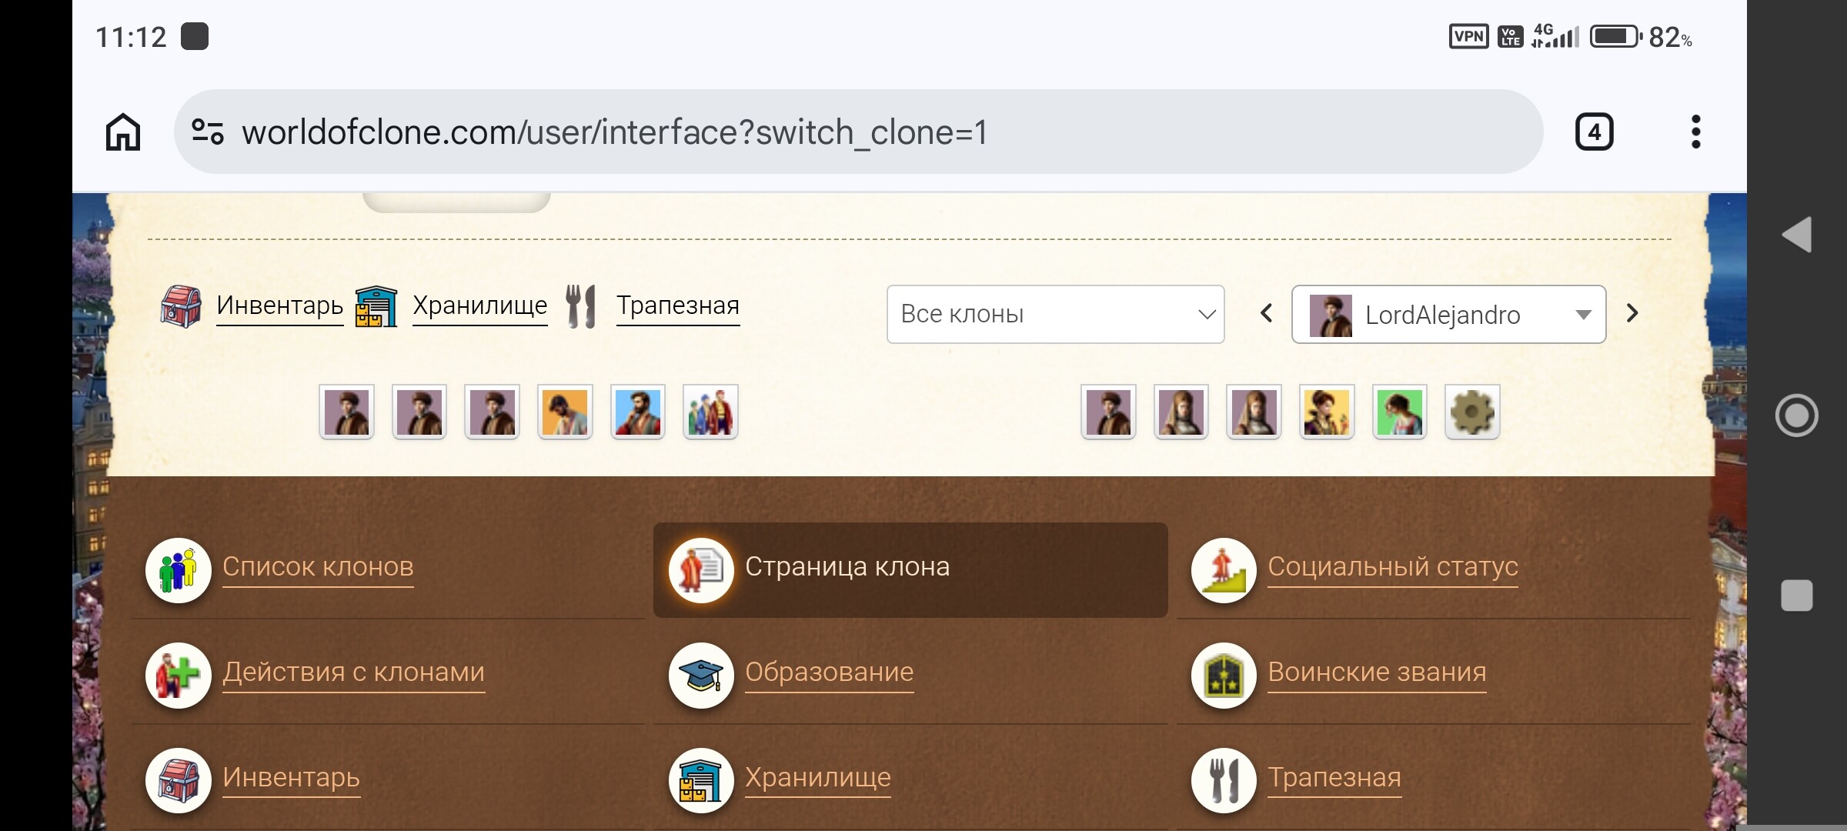
Task: Open the LordAlejandro clone selector
Action: [x=1448, y=314]
